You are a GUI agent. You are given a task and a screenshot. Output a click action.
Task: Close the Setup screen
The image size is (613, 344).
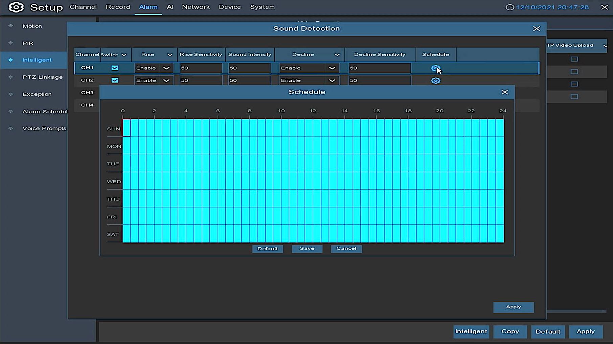click(604, 7)
